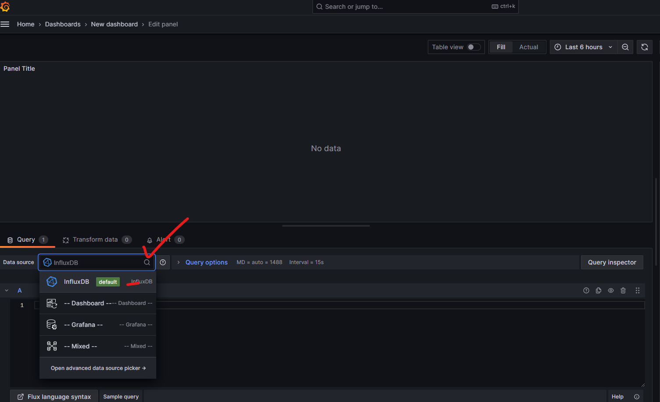This screenshot has width=660, height=402.
Task: Click the Panel Title header
Action: (x=19, y=69)
